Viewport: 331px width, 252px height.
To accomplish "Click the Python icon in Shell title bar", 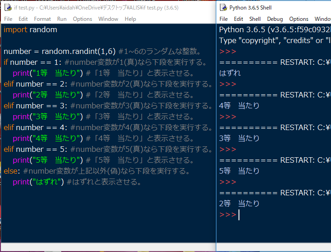I will tap(224, 8).
